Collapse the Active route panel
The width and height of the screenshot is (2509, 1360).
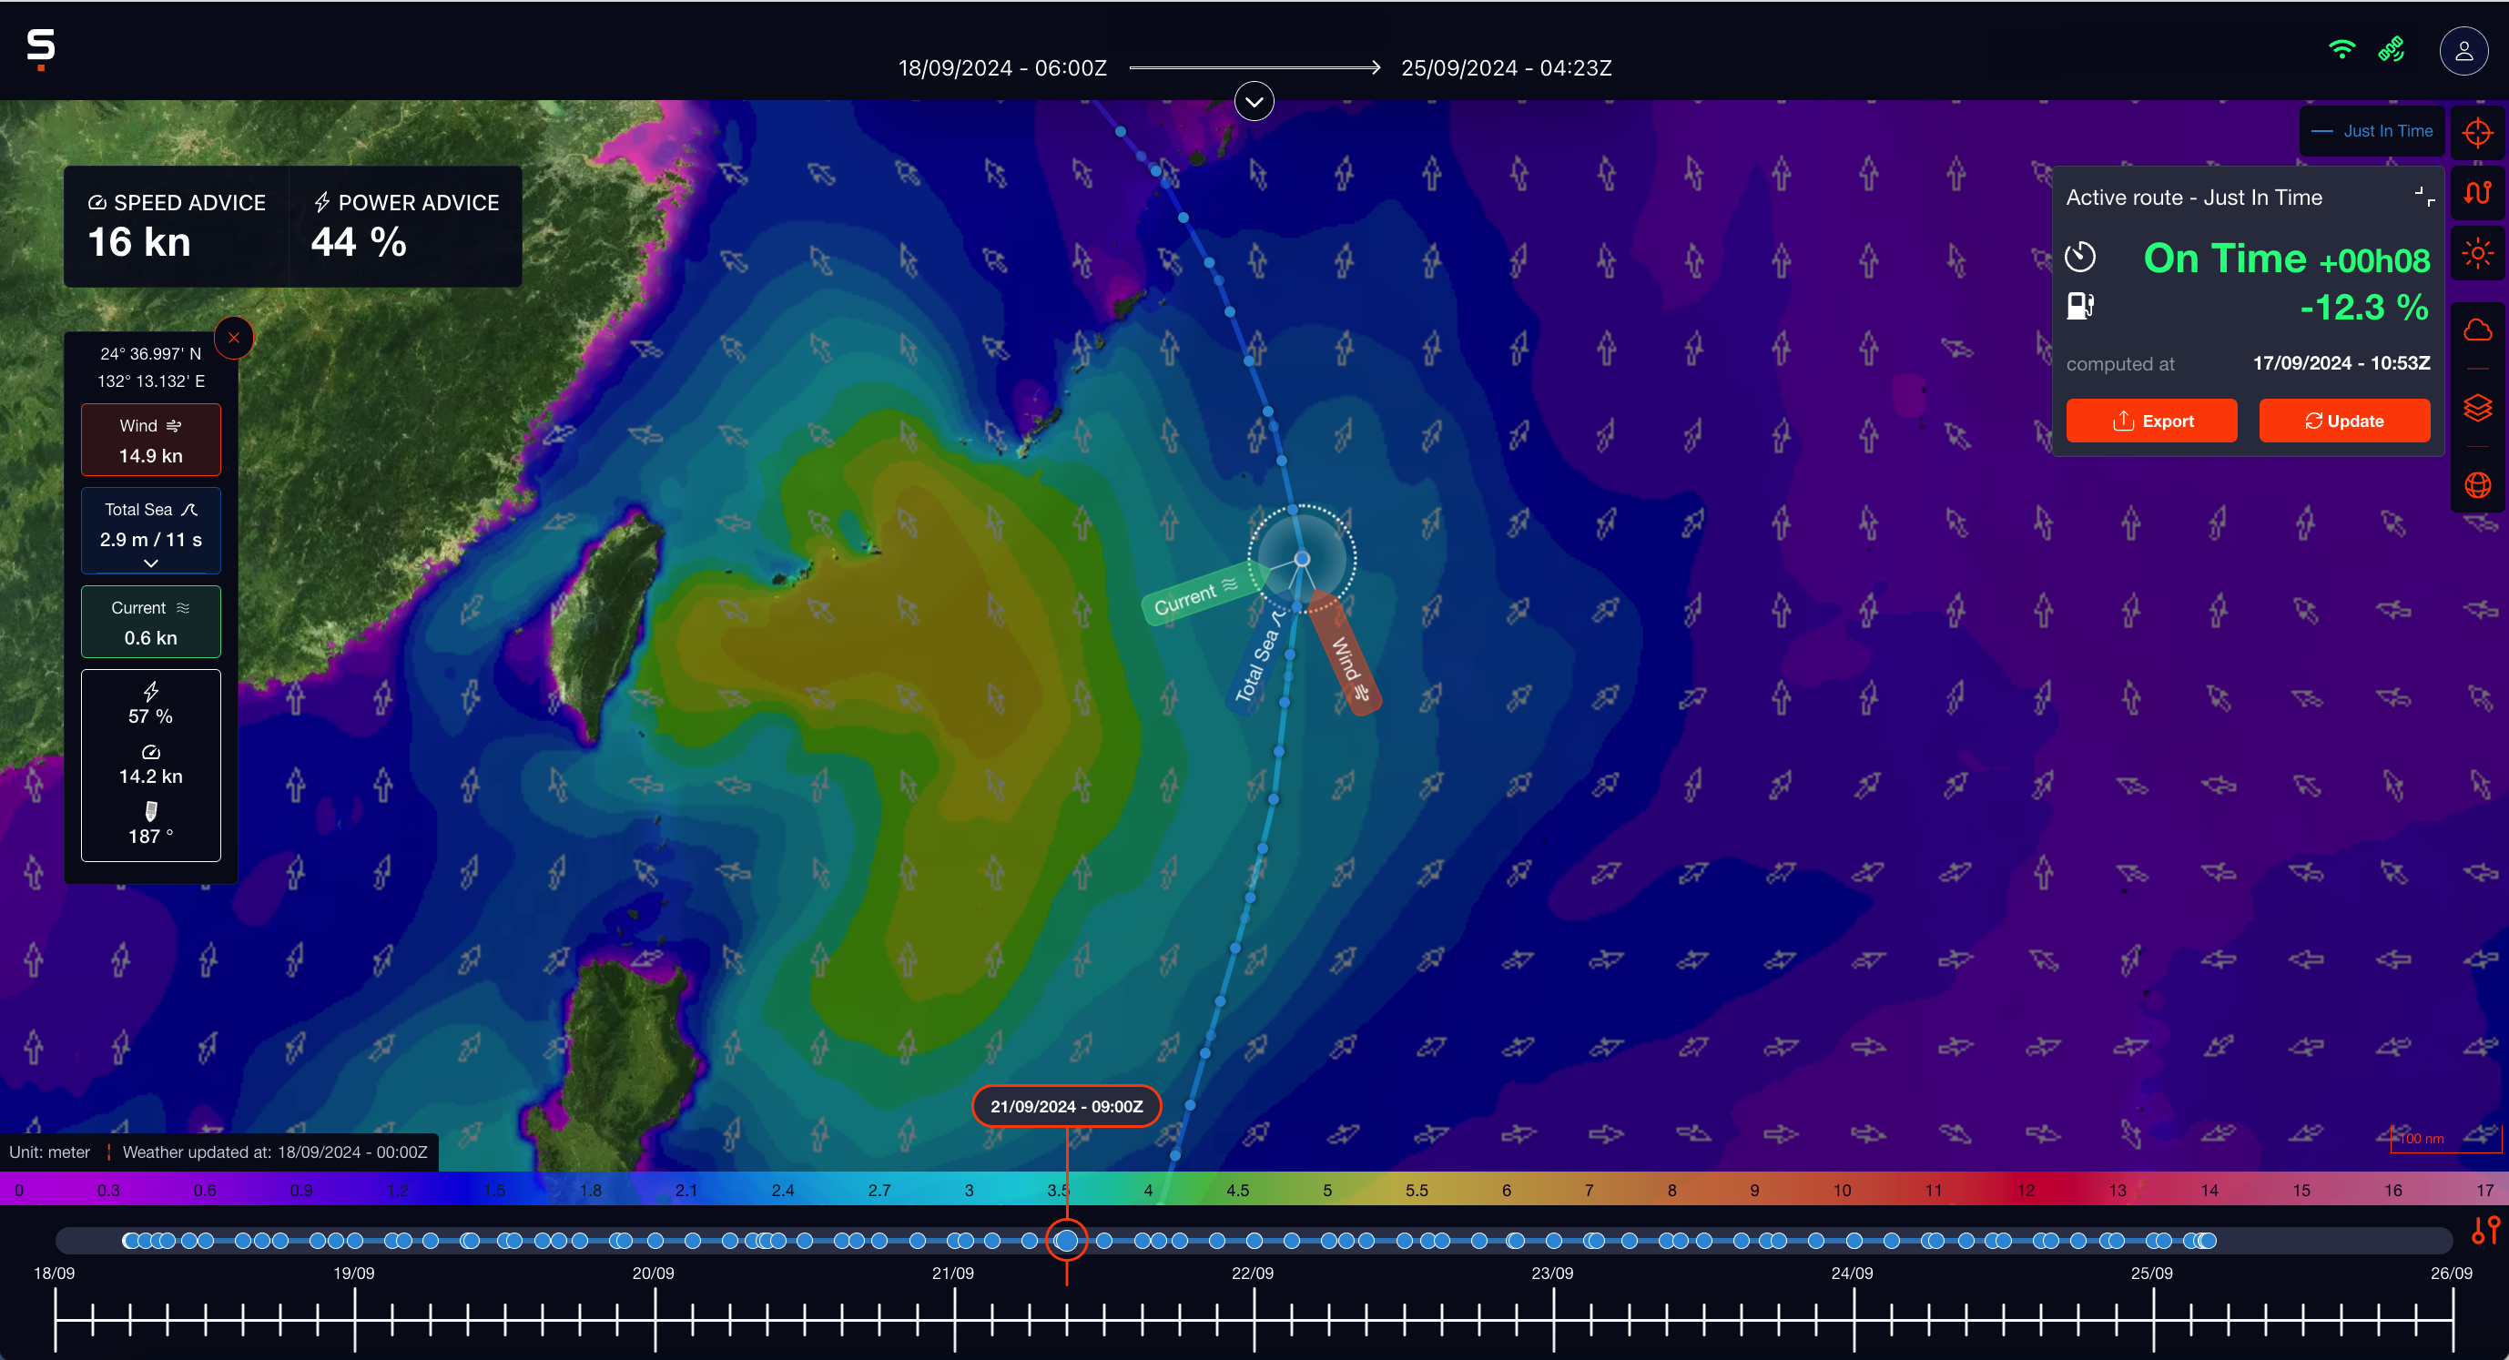pos(2423,197)
